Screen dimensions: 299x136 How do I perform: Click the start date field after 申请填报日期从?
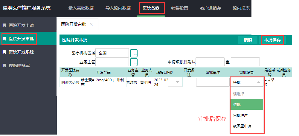[x=210, y=62]
